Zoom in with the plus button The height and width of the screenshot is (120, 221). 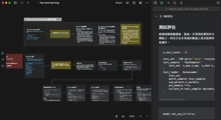tap(141, 116)
